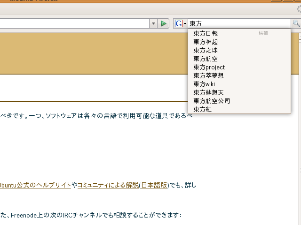Select the 東方wiki suggestion
The width and height of the screenshot is (301, 225).
(204, 84)
